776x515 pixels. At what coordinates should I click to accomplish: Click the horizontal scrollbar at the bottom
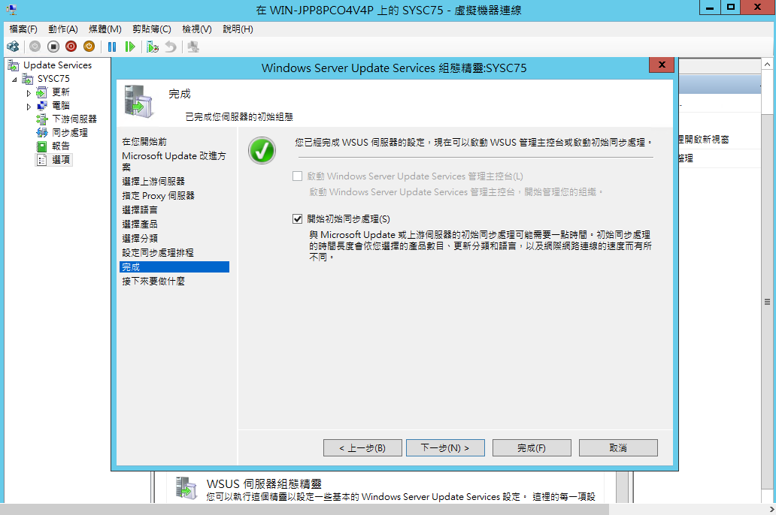click(x=305, y=509)
